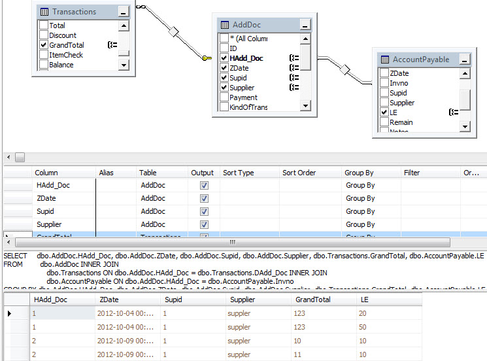The height and width of the screenshot is (361, 487).
Task: Uncheck the Supplier column in AddDoc table
Action: point(224,87)
